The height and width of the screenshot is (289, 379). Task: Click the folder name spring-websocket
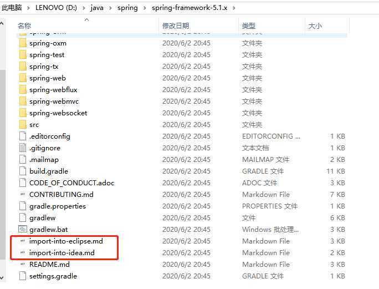coord(58,113)
